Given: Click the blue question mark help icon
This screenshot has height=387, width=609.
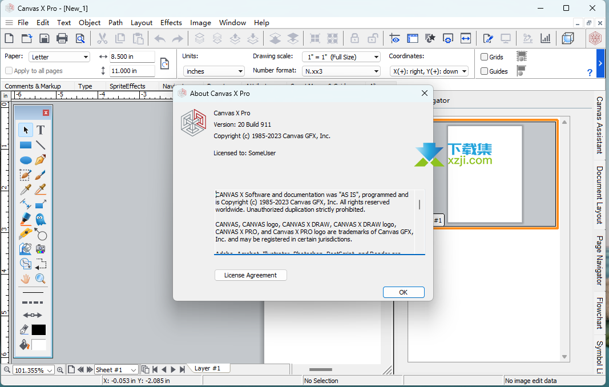Looking at the screenshot, I should [590, 72].
